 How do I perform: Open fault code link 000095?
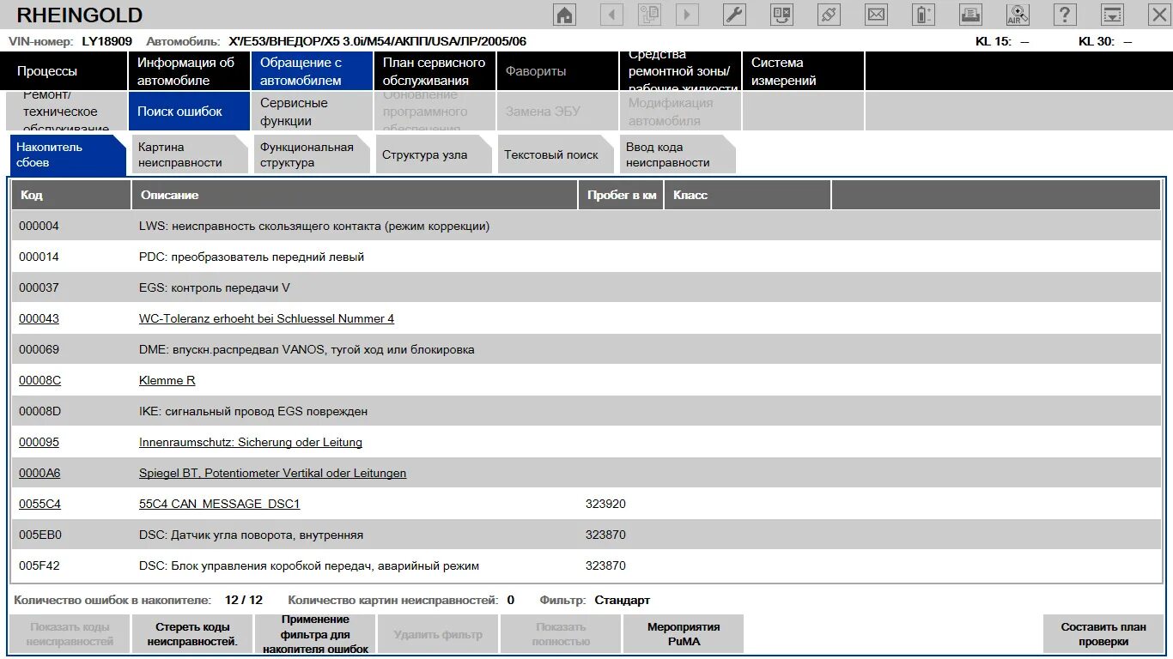click(39, 442)
